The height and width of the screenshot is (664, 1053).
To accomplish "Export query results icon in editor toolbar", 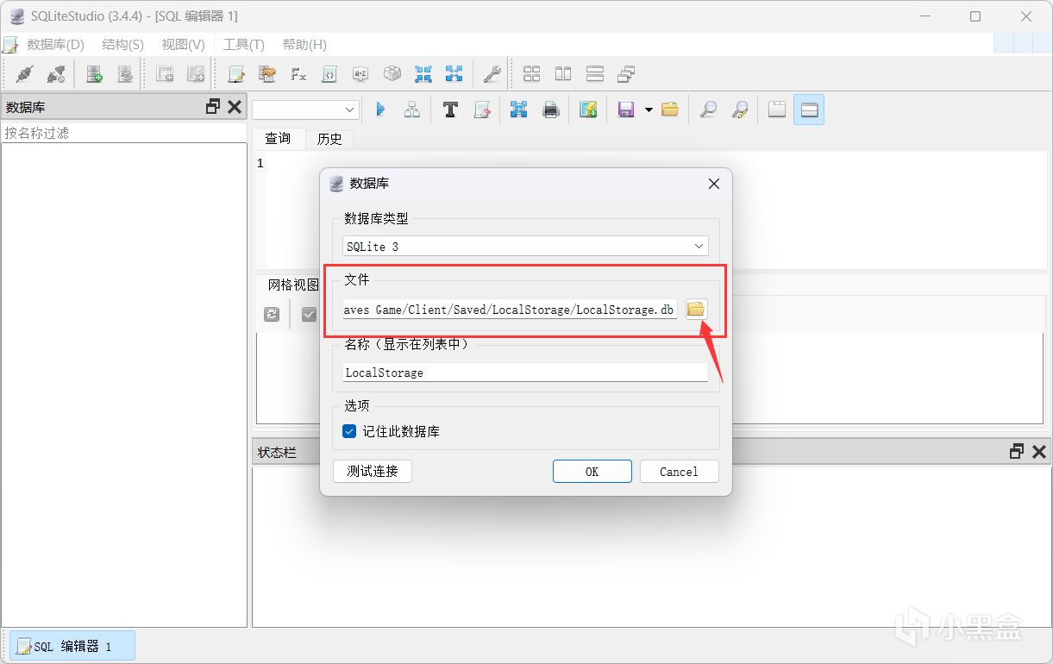I will (518, 110).
